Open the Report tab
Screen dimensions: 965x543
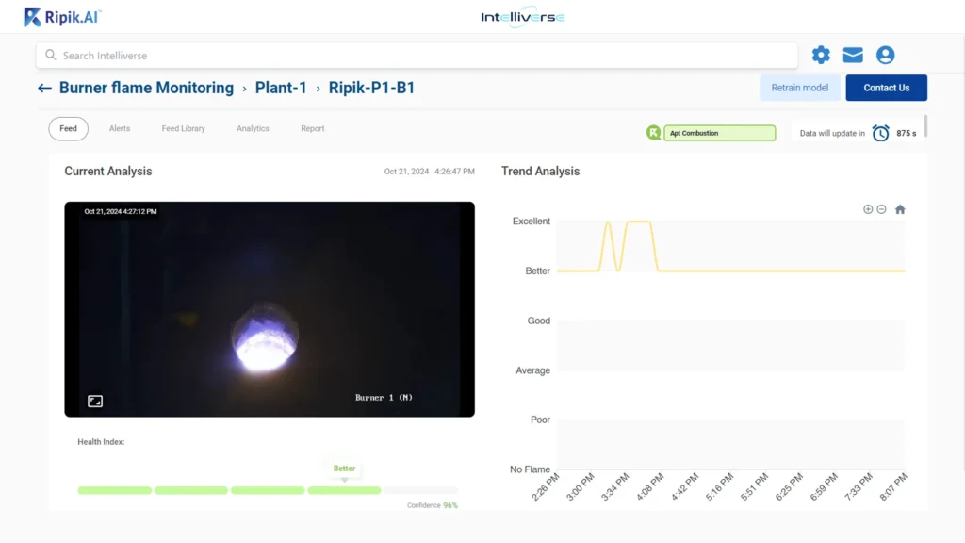pos(313,128)
